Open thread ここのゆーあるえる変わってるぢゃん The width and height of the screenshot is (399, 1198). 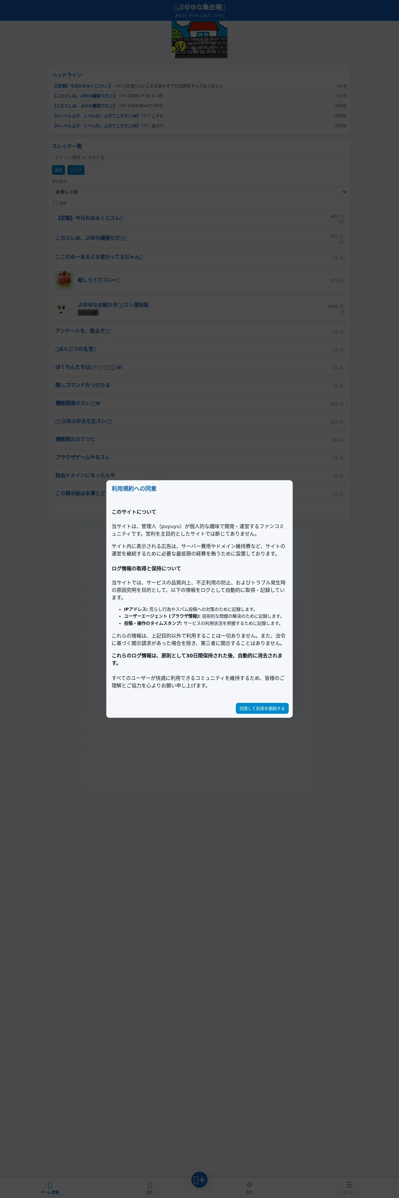199,257
